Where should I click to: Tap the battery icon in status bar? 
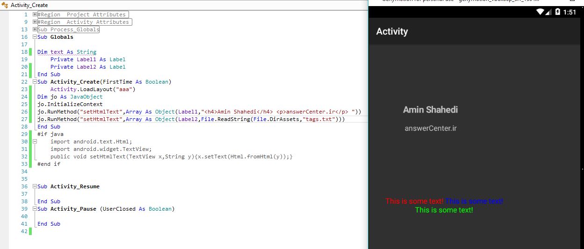coord(557,12)
